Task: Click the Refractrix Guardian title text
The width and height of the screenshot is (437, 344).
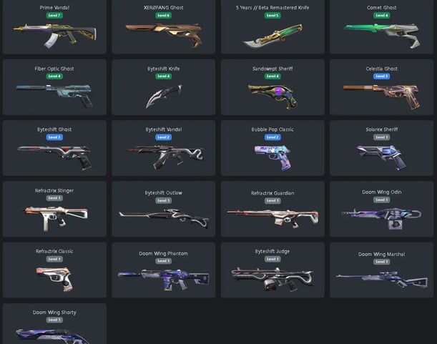Action: point(272,193)
